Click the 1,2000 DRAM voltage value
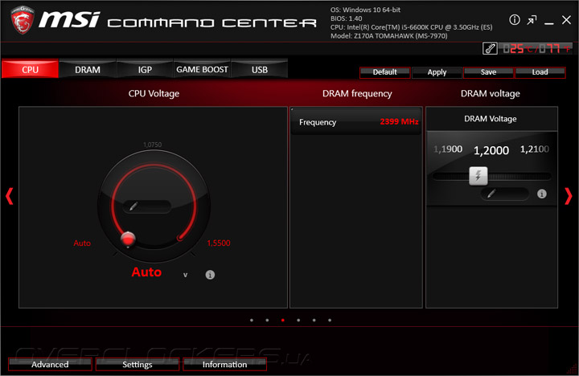This screenshot has height=376, width=579. point(491,150)
